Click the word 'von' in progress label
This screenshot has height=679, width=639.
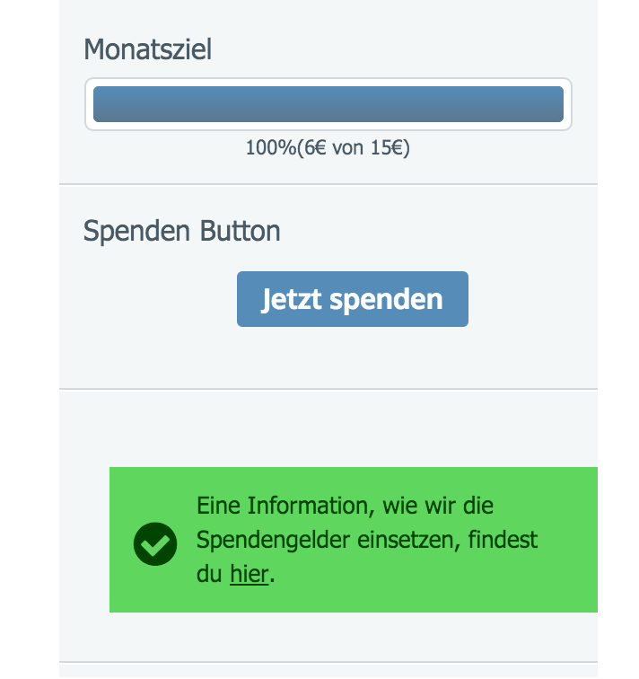pyautogui.click(x=348, y=148)
